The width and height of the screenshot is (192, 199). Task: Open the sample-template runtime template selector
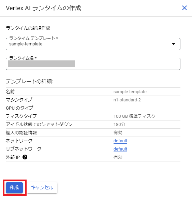click(93, 44)
